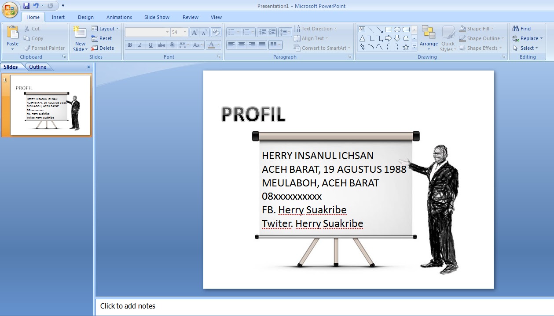The image size is (554, 316).
Task: Open the Font dialog launcher
Action: tap(219, 57)
